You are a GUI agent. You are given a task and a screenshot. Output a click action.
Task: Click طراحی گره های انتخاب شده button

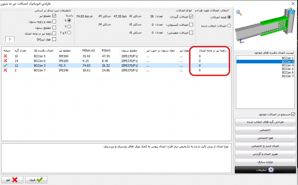(x=265, y=122)
